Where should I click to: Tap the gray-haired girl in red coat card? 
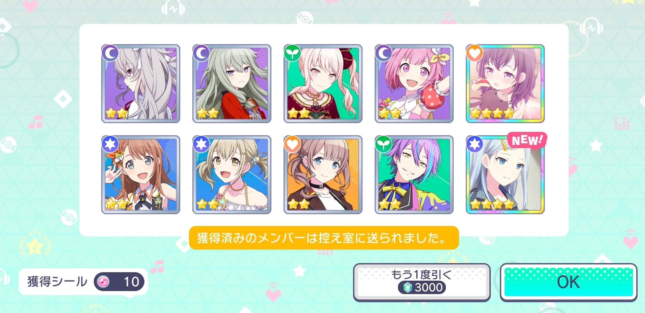(232, 84)
